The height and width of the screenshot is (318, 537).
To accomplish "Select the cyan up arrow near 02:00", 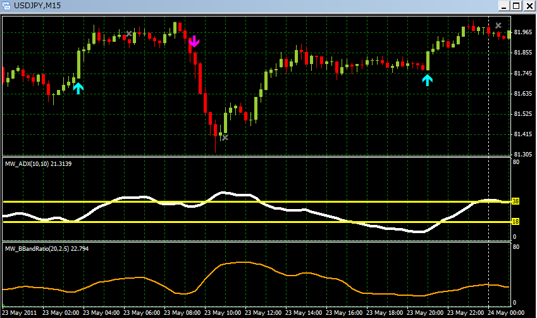I will pos(78,88).
